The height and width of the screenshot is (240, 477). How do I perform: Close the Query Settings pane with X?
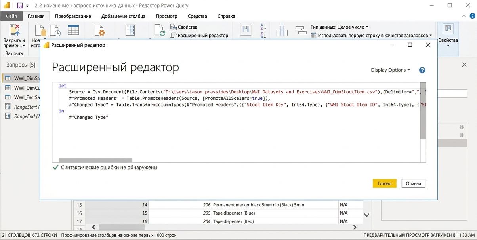pos(464,65)
